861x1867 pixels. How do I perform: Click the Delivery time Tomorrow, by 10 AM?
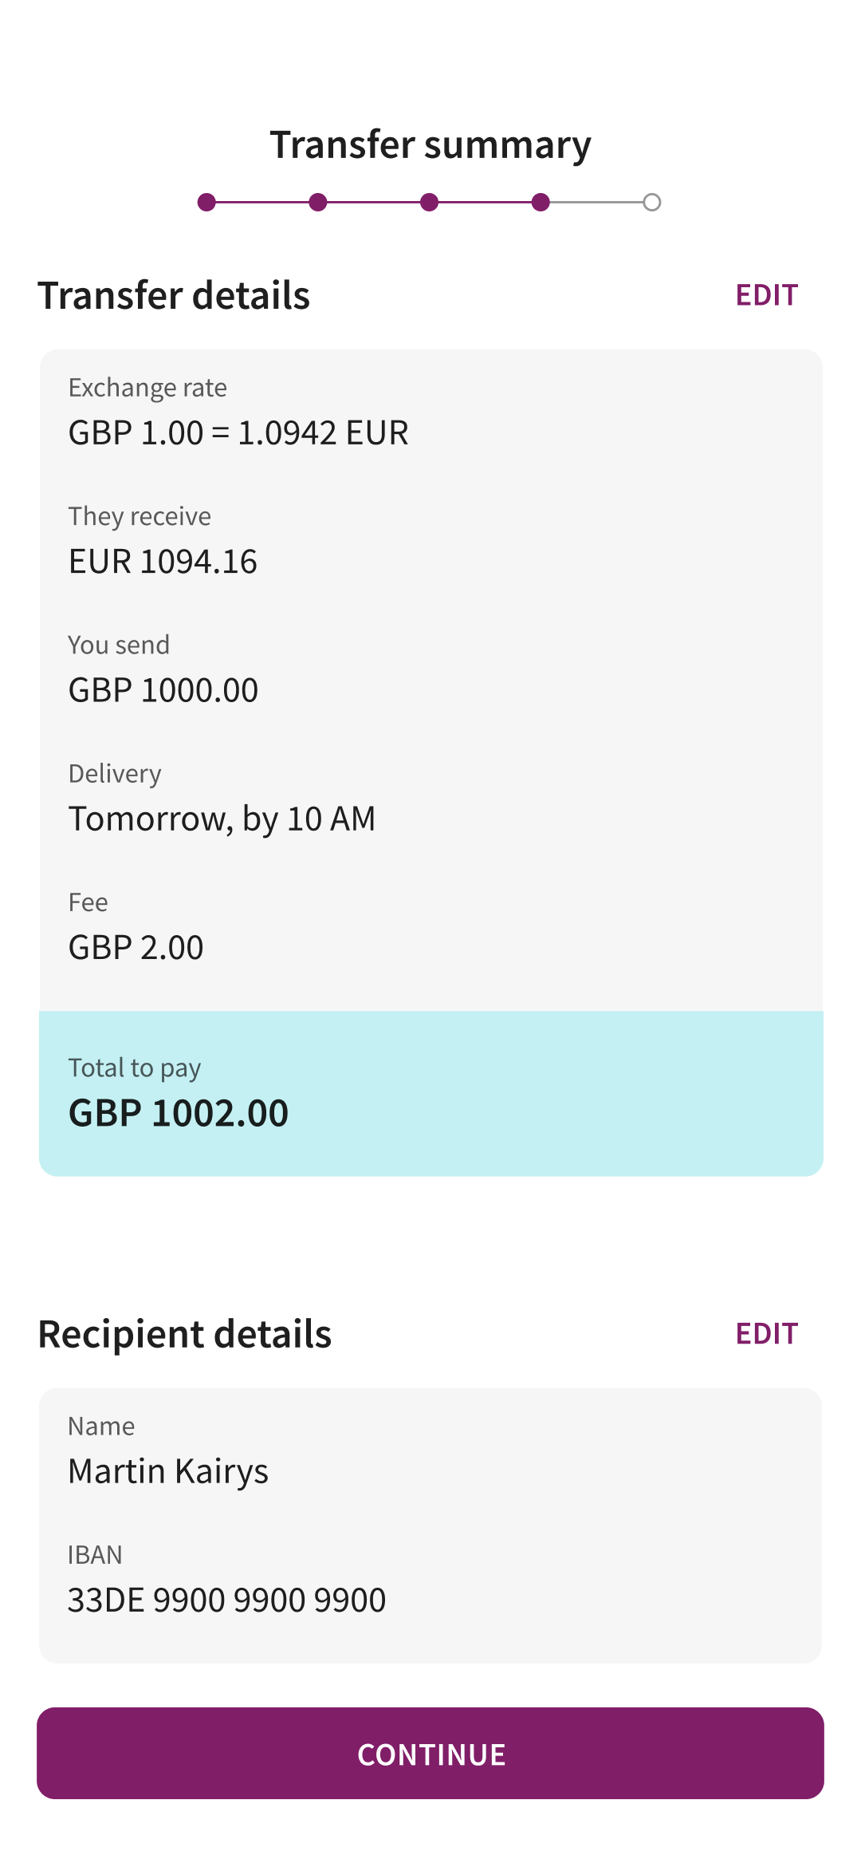pos(222,819)
